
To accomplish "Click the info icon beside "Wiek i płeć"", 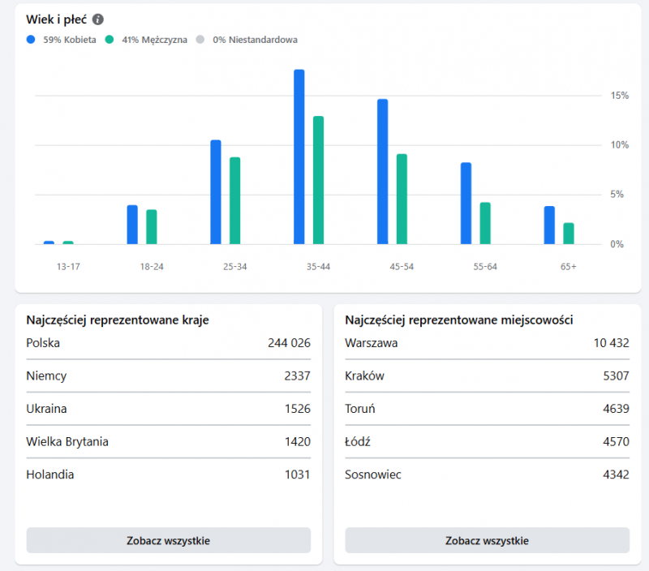I will coord(98,19).
